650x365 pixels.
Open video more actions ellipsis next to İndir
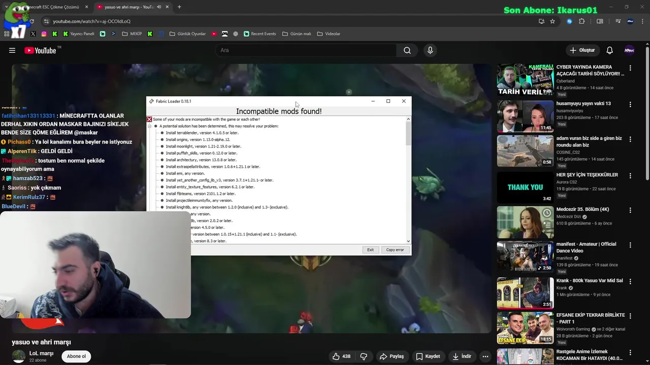[x=485, y=356]
